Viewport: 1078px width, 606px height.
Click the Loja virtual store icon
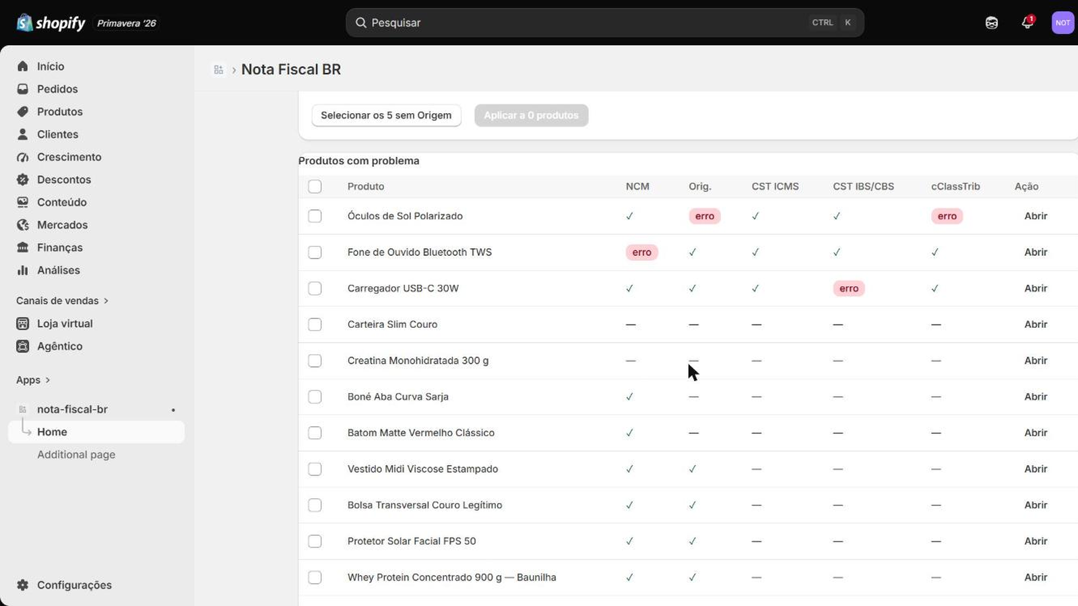pyautogui.click(x=23, y=324)
